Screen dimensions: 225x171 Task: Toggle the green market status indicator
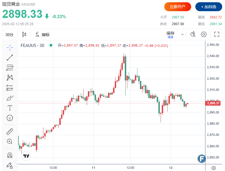click(51, 45)
